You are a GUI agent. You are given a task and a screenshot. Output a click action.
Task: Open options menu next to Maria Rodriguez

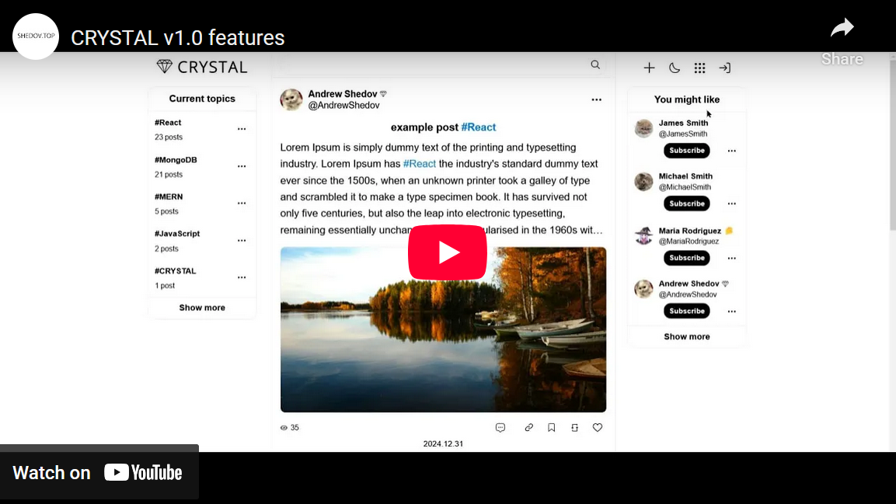[732, 258]
